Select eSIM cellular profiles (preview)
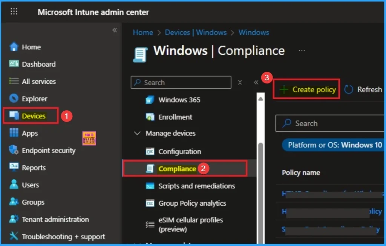This screenshot has width=386, height=246. [x=190, y=224]
